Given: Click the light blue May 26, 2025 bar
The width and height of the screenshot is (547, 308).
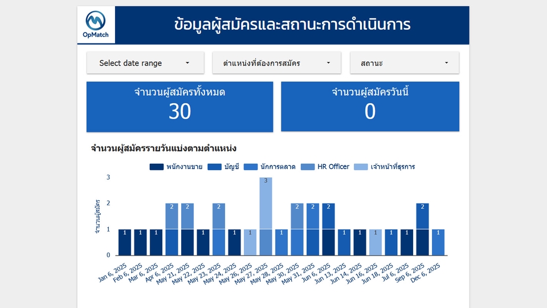Looking at the screenshot, I should click(x=250, y=242).
